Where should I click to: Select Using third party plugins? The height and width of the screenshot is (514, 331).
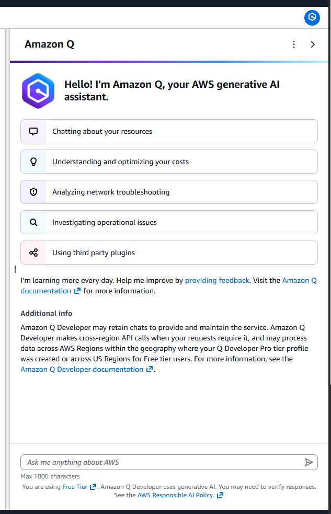(x=169, y=253)
